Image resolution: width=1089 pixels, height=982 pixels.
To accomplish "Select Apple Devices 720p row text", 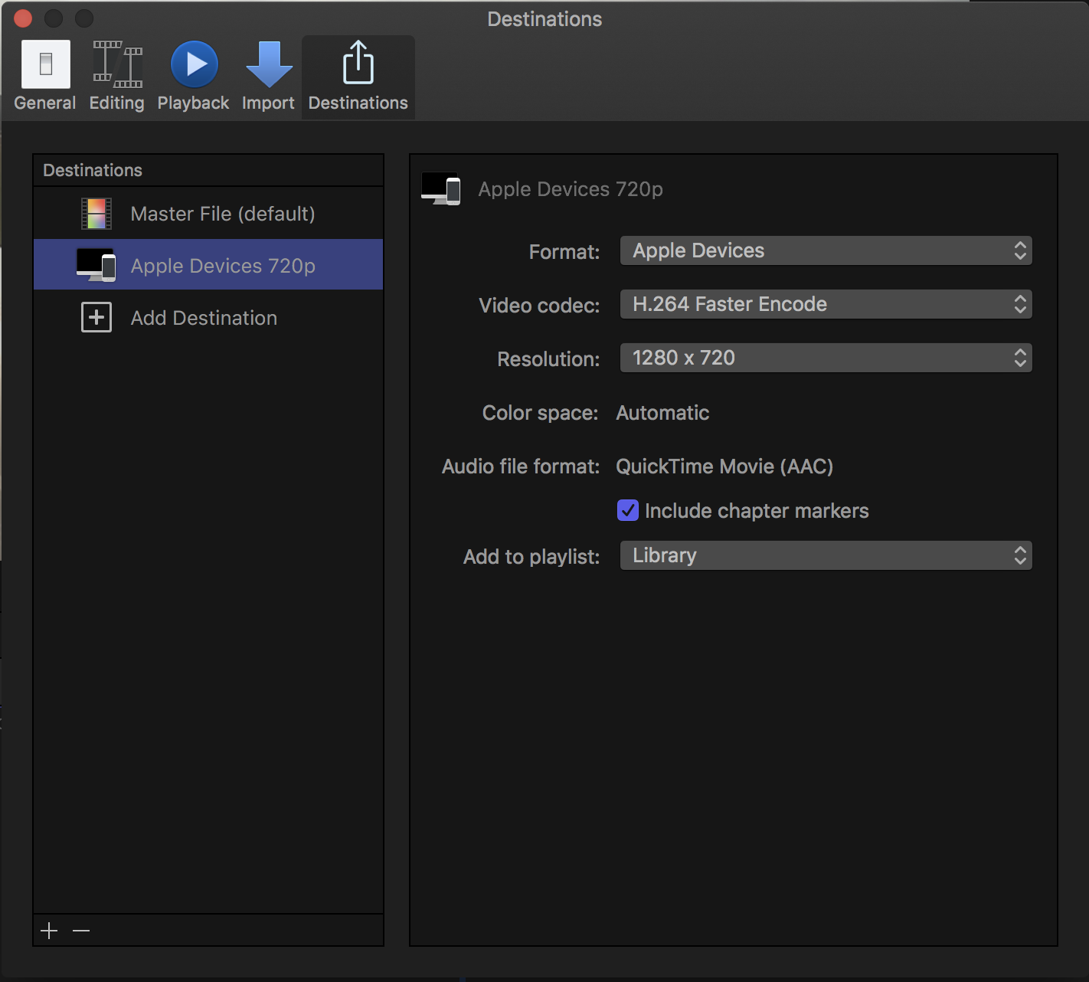I will (223, 266).
